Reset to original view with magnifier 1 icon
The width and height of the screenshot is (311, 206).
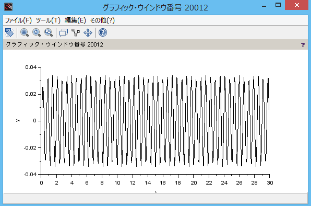pos(37,32)
